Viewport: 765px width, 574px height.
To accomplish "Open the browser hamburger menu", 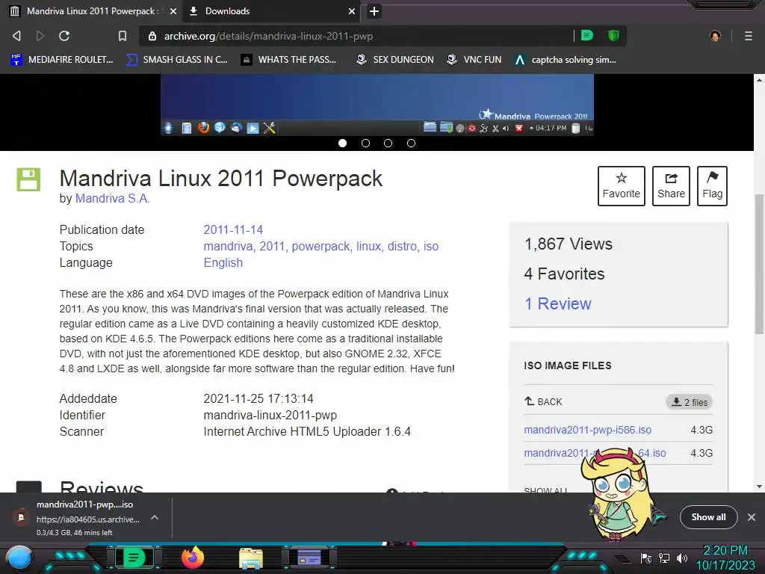I will pos(749,36).
